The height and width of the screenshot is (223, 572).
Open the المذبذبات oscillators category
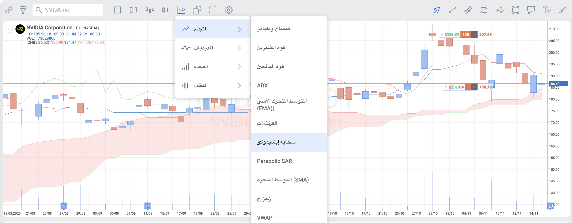tap(213, 48)
